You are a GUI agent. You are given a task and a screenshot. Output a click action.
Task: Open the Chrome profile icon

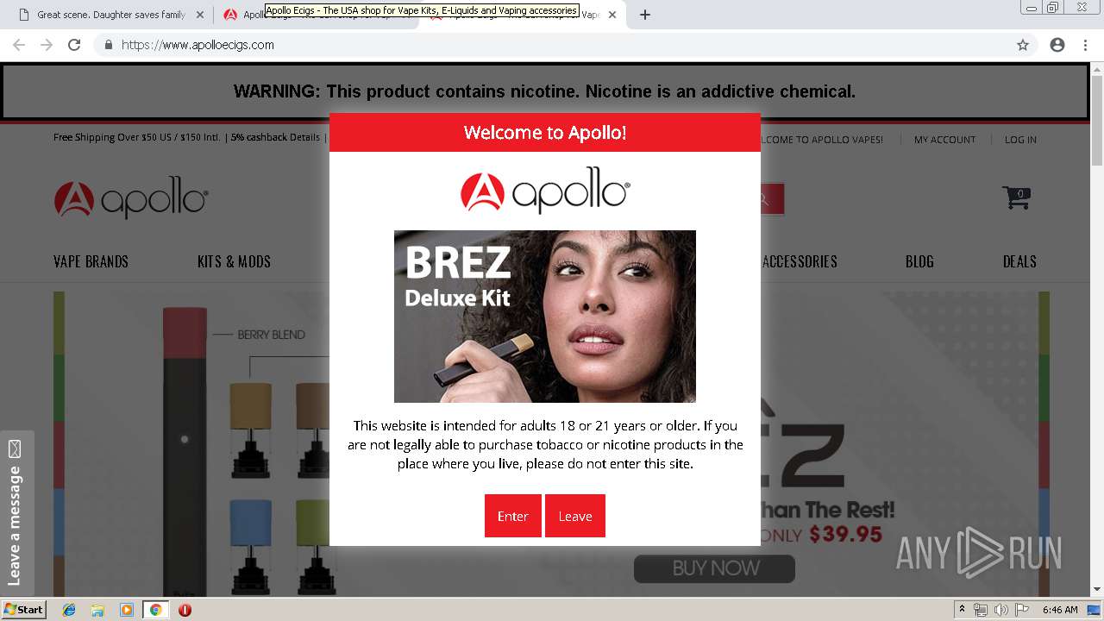point(1057,45)
